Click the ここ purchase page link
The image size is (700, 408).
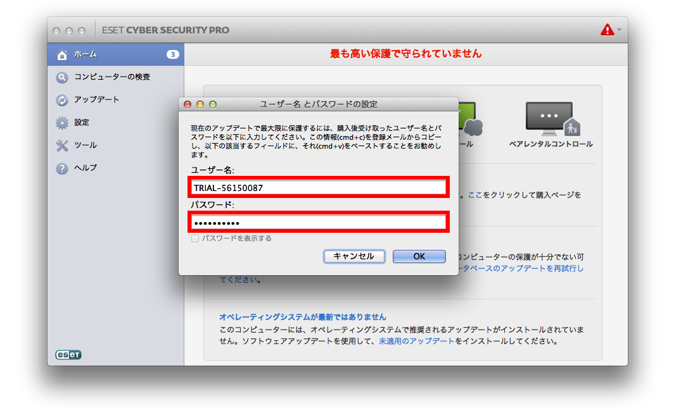[x=474, y=195]
